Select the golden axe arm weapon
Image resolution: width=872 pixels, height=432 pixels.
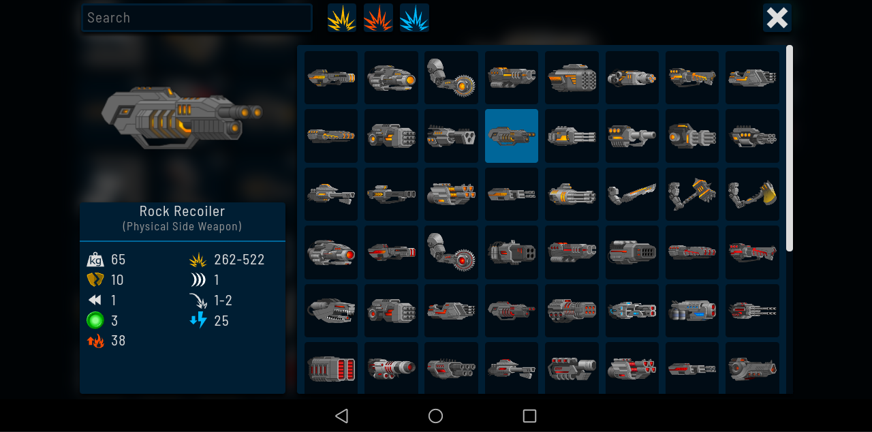[752, 194]
